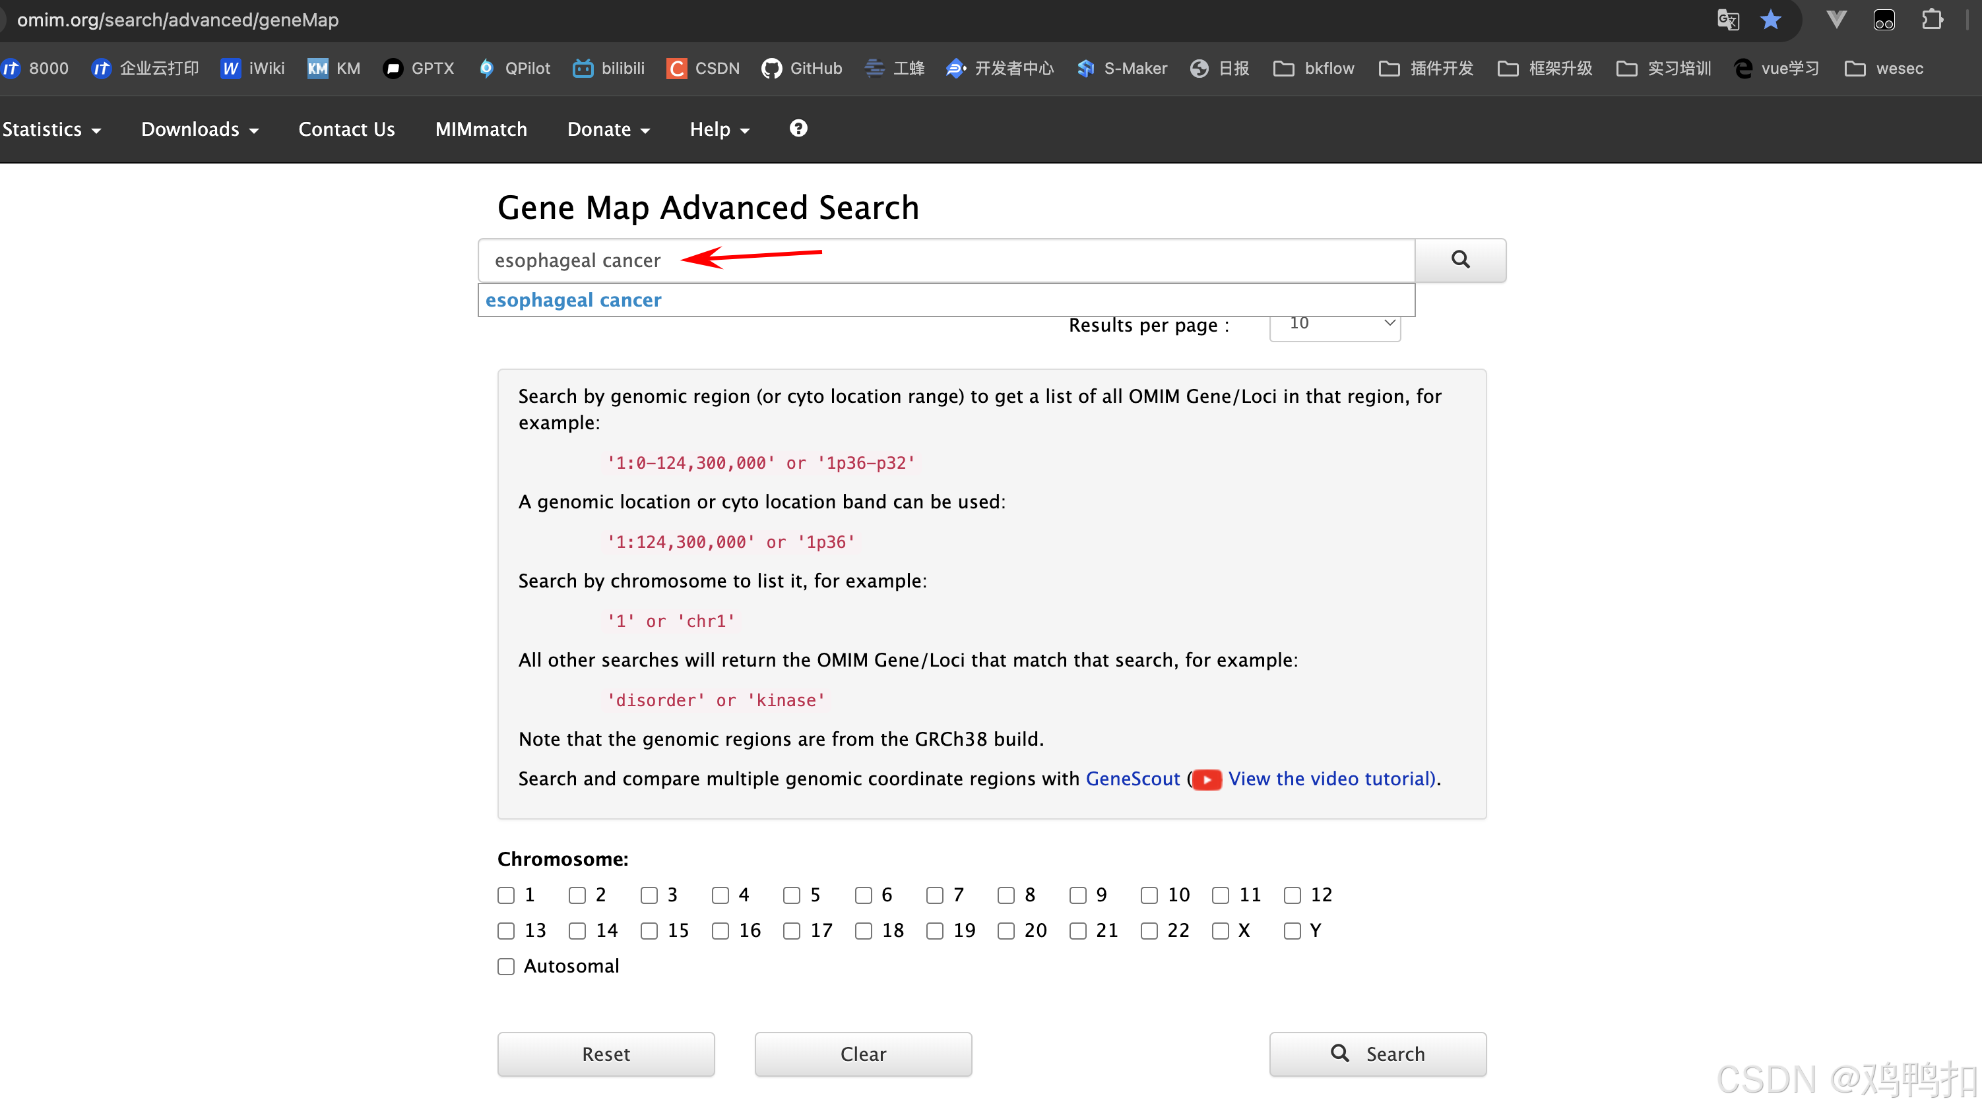Check the chromosome X checkbox

coord(1221,931)
